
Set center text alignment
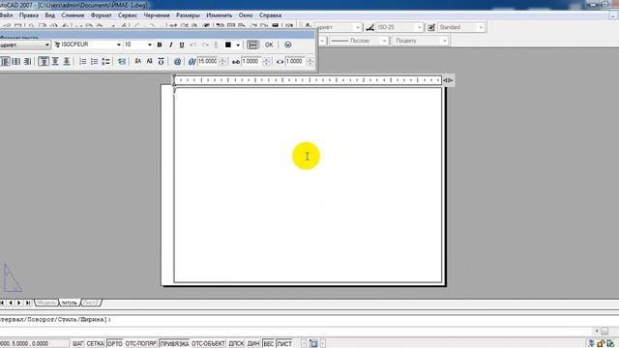point(16,62)
